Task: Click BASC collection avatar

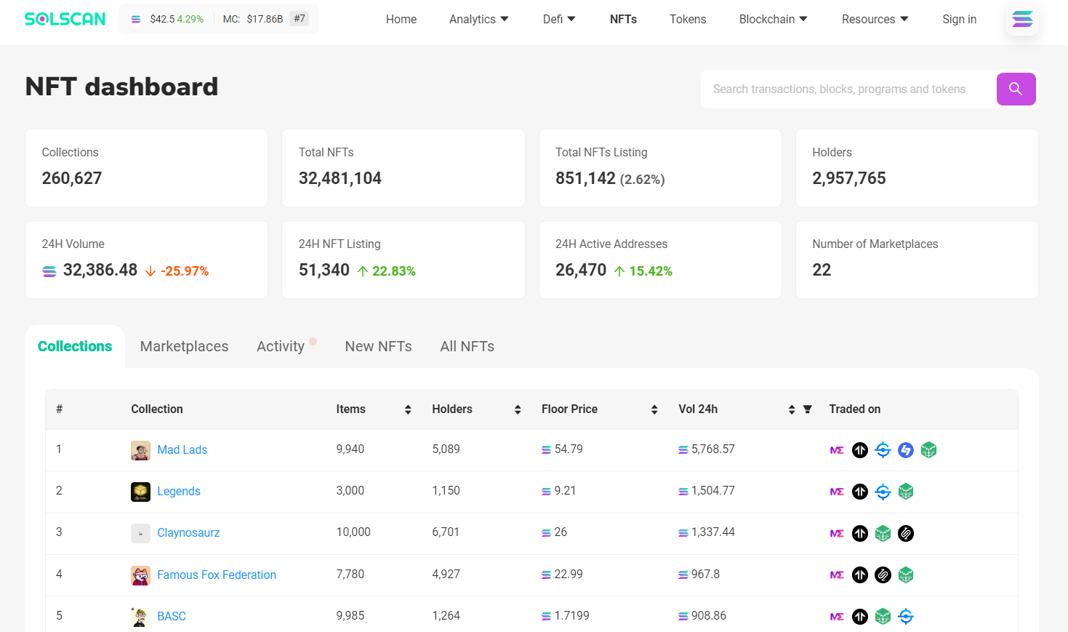Action: (140, 617)
